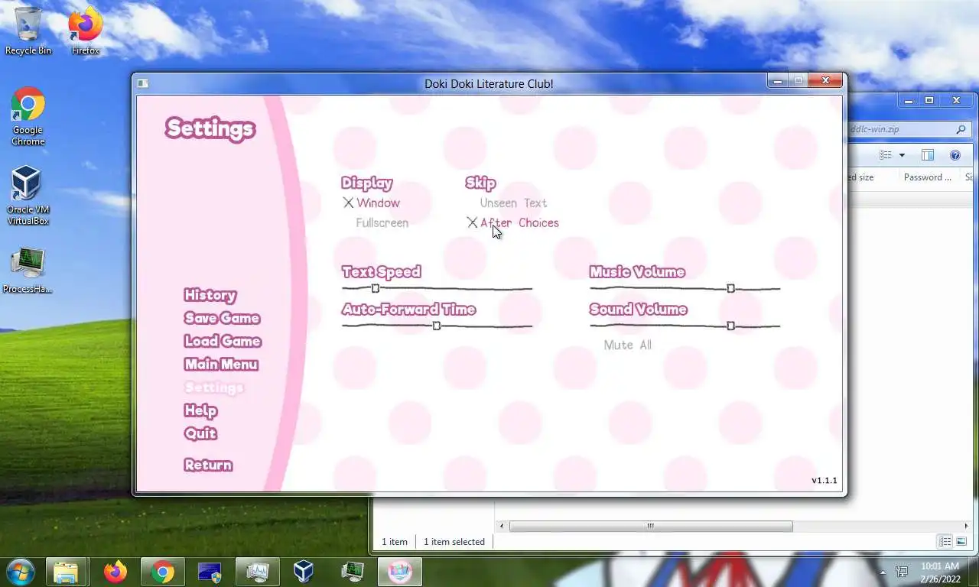This screenshot has width=979, height=587.
Task: Click the Explorer scrollbar right arrow
Action: coord(967,526)
